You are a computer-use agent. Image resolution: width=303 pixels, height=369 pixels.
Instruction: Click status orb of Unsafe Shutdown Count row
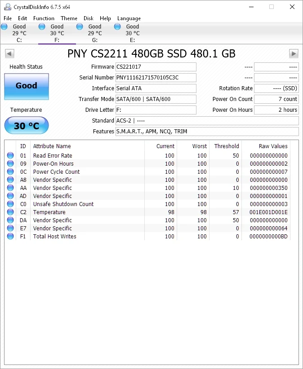[10, 204]
